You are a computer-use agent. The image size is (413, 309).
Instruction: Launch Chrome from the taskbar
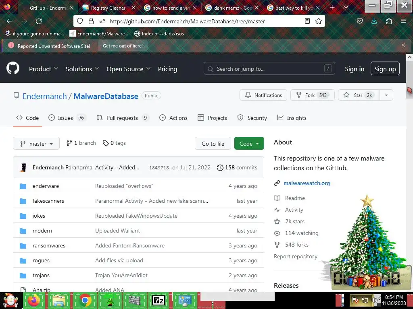tap(85, 301)
